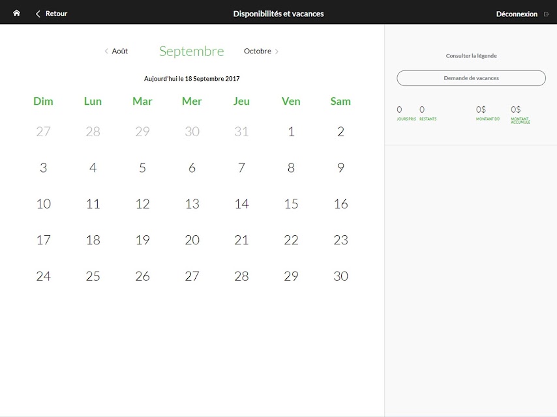Go to next month Octobre
557x417 pixels.
257,51
